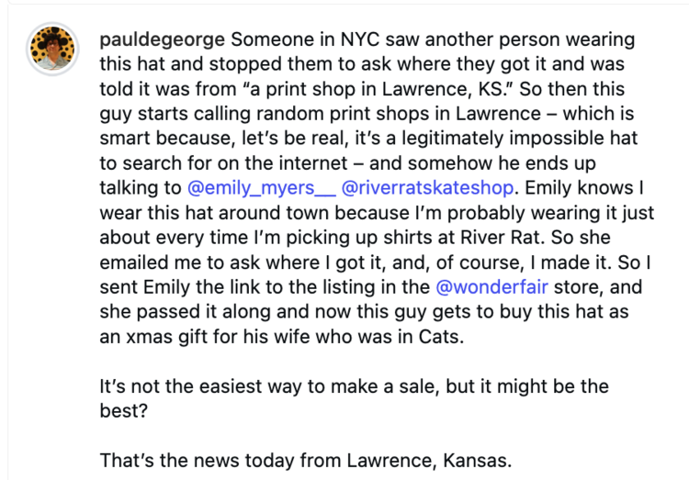Click the pauldegeorge profile avatar
This screenshot has width=689, height=480.
[x=49, y=48]
